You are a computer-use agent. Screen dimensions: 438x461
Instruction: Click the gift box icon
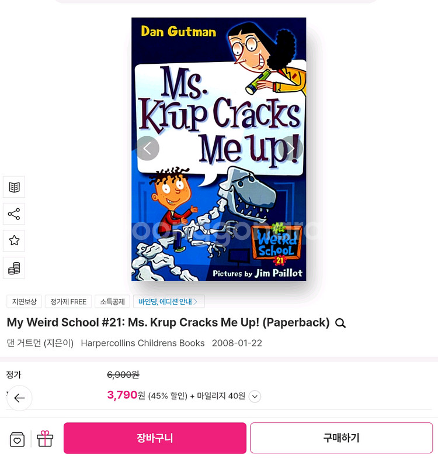tap(45, 439)
